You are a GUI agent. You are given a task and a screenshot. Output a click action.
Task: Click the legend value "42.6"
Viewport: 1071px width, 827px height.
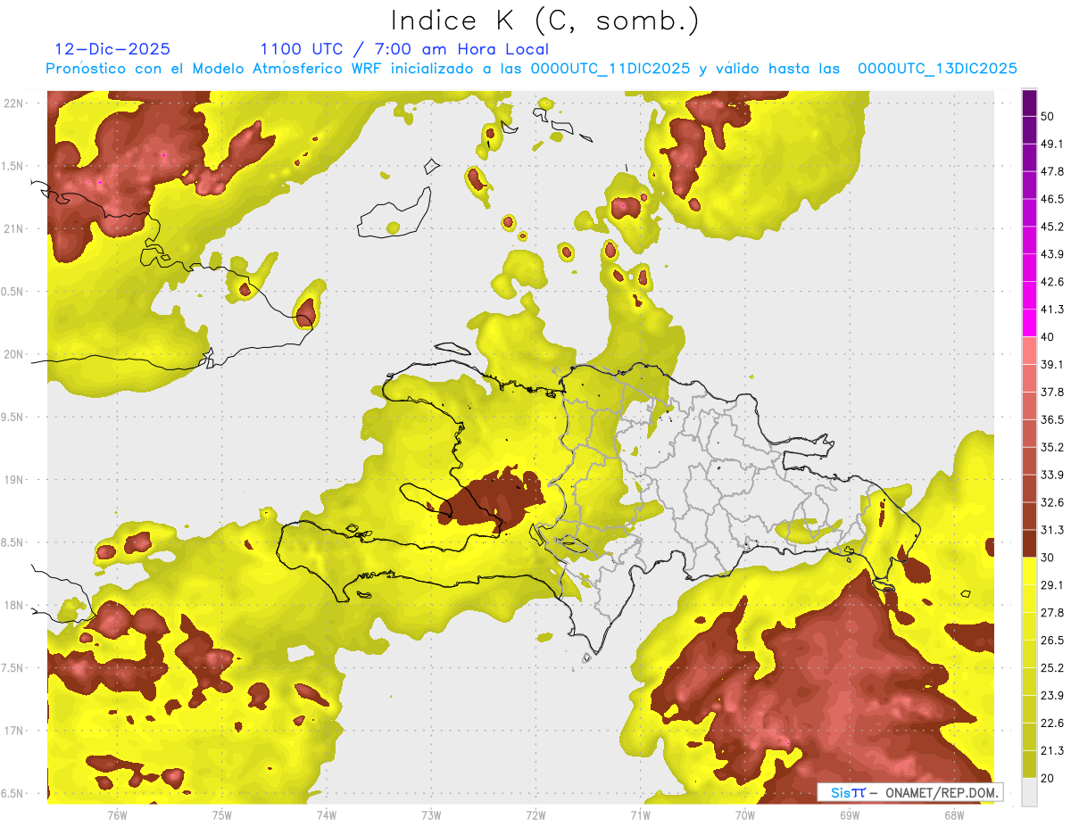(x=1052, y=282)
